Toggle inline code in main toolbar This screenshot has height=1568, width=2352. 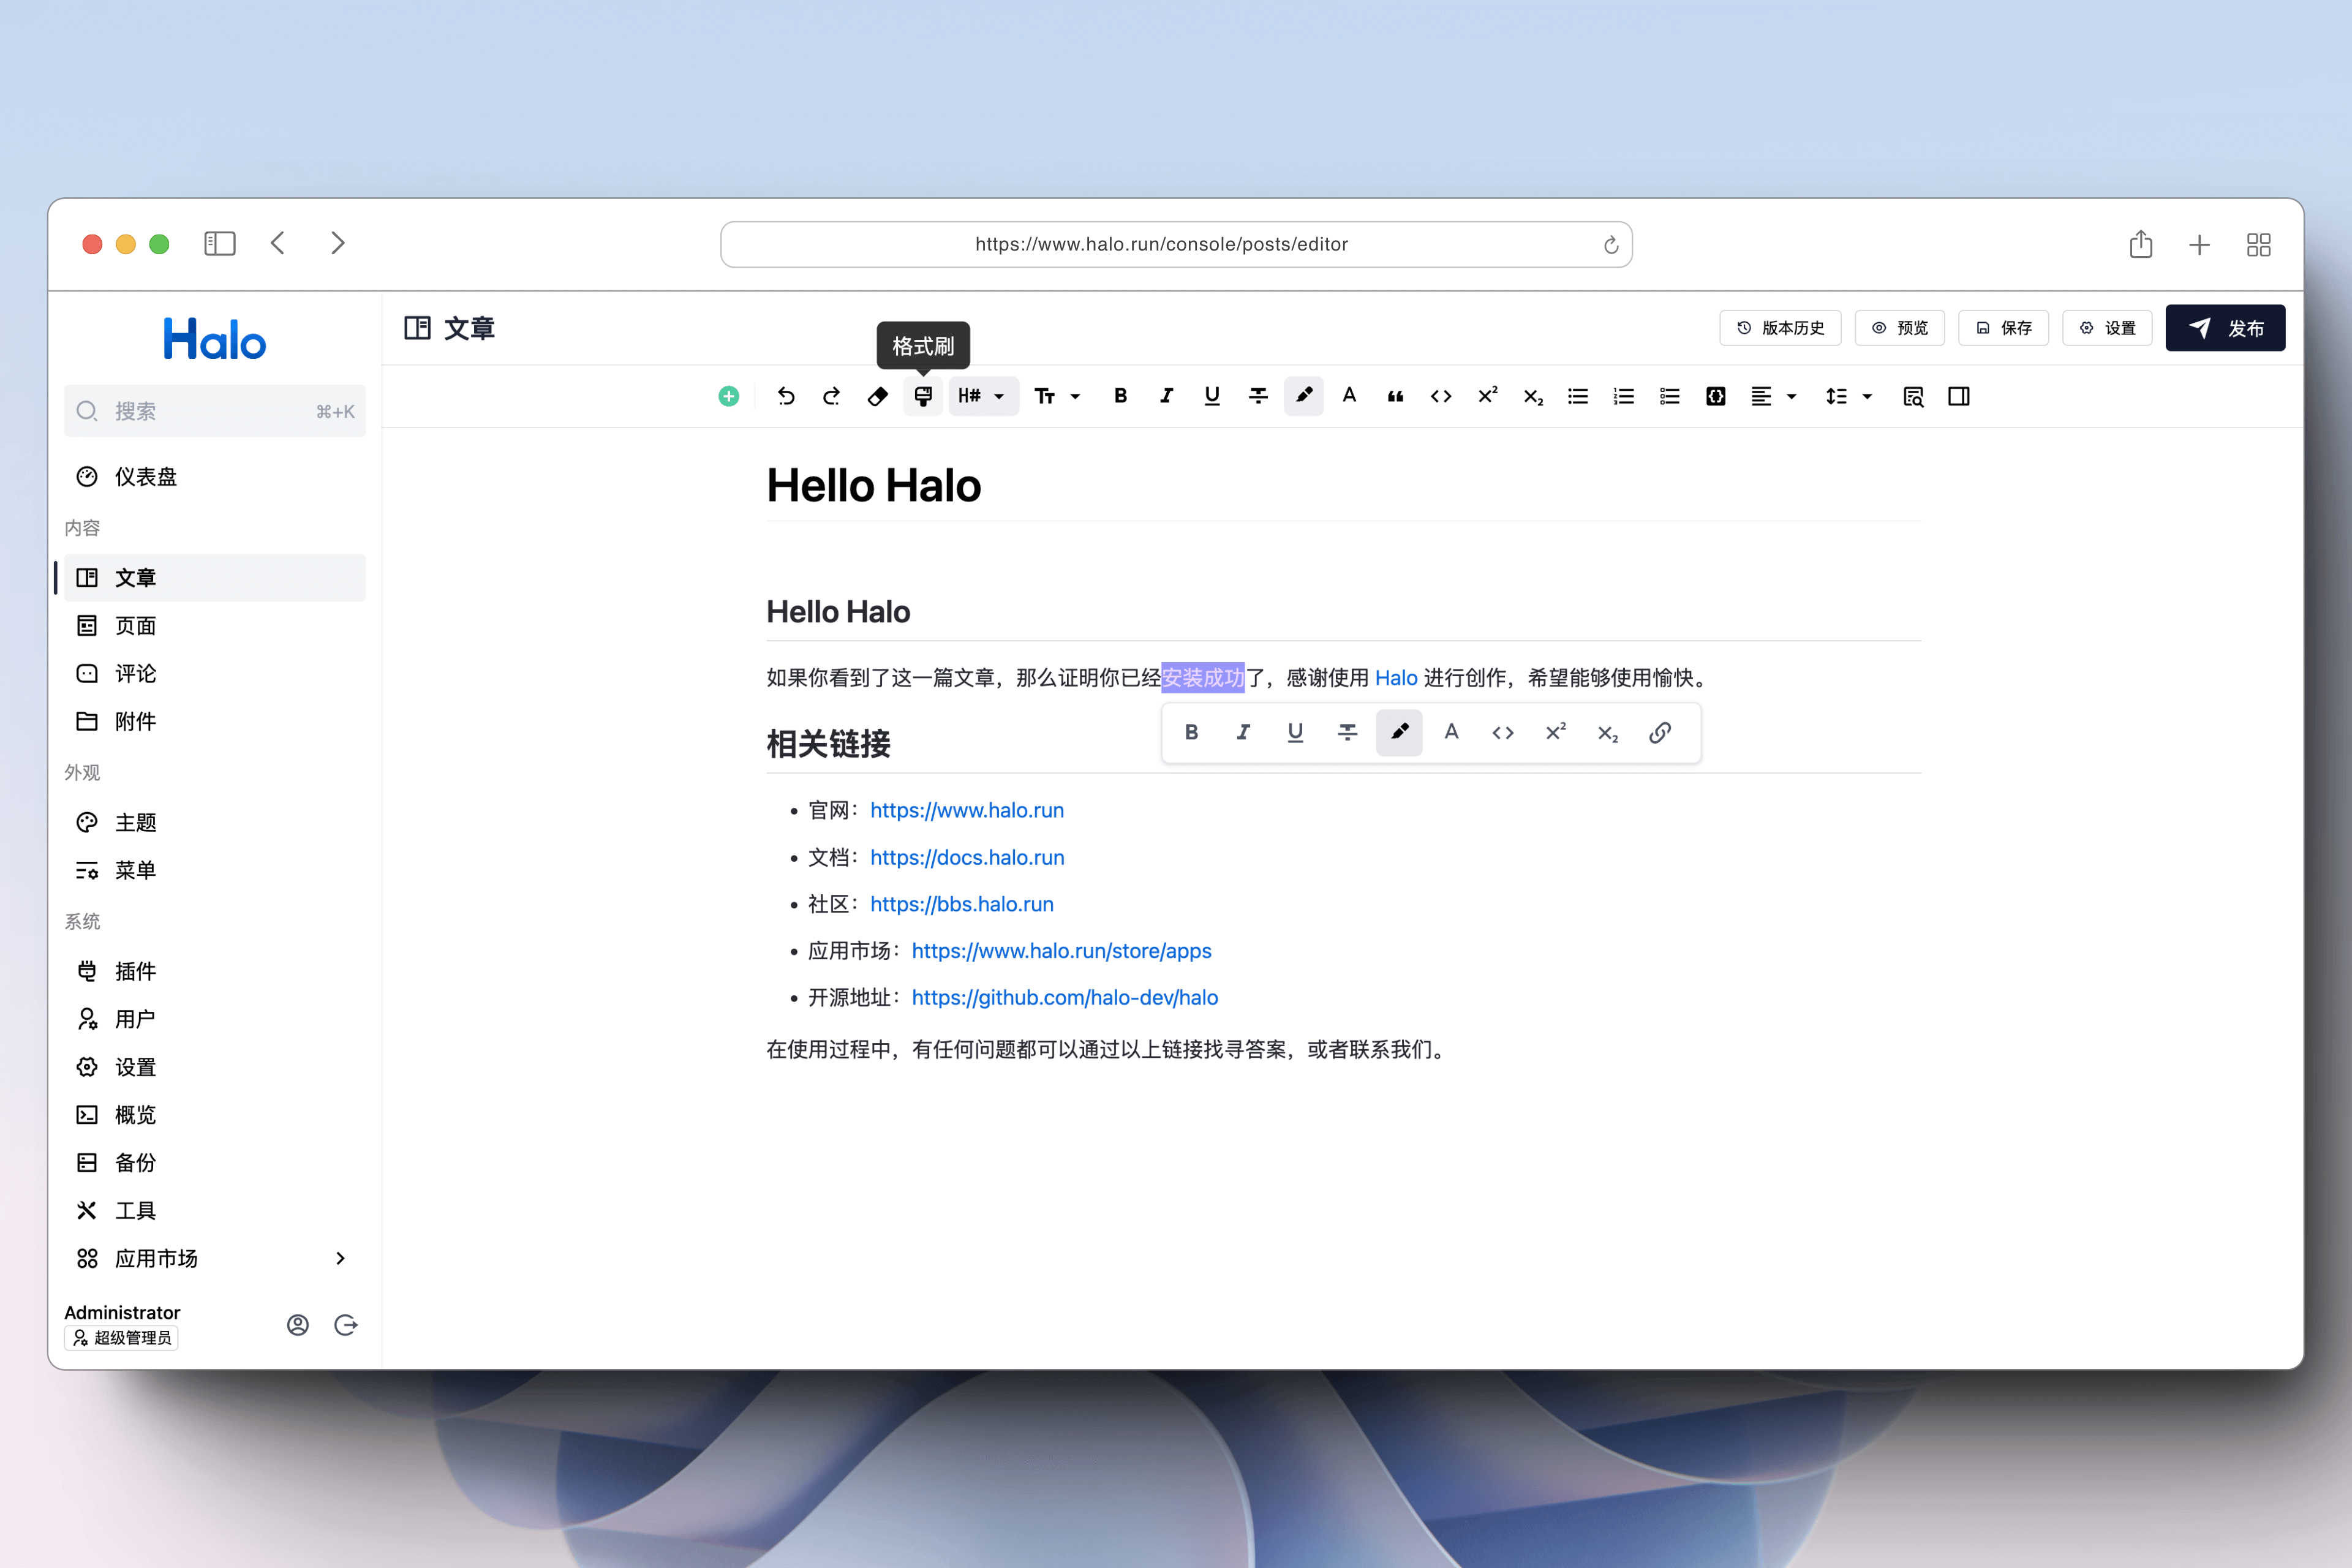point(1441,396)
